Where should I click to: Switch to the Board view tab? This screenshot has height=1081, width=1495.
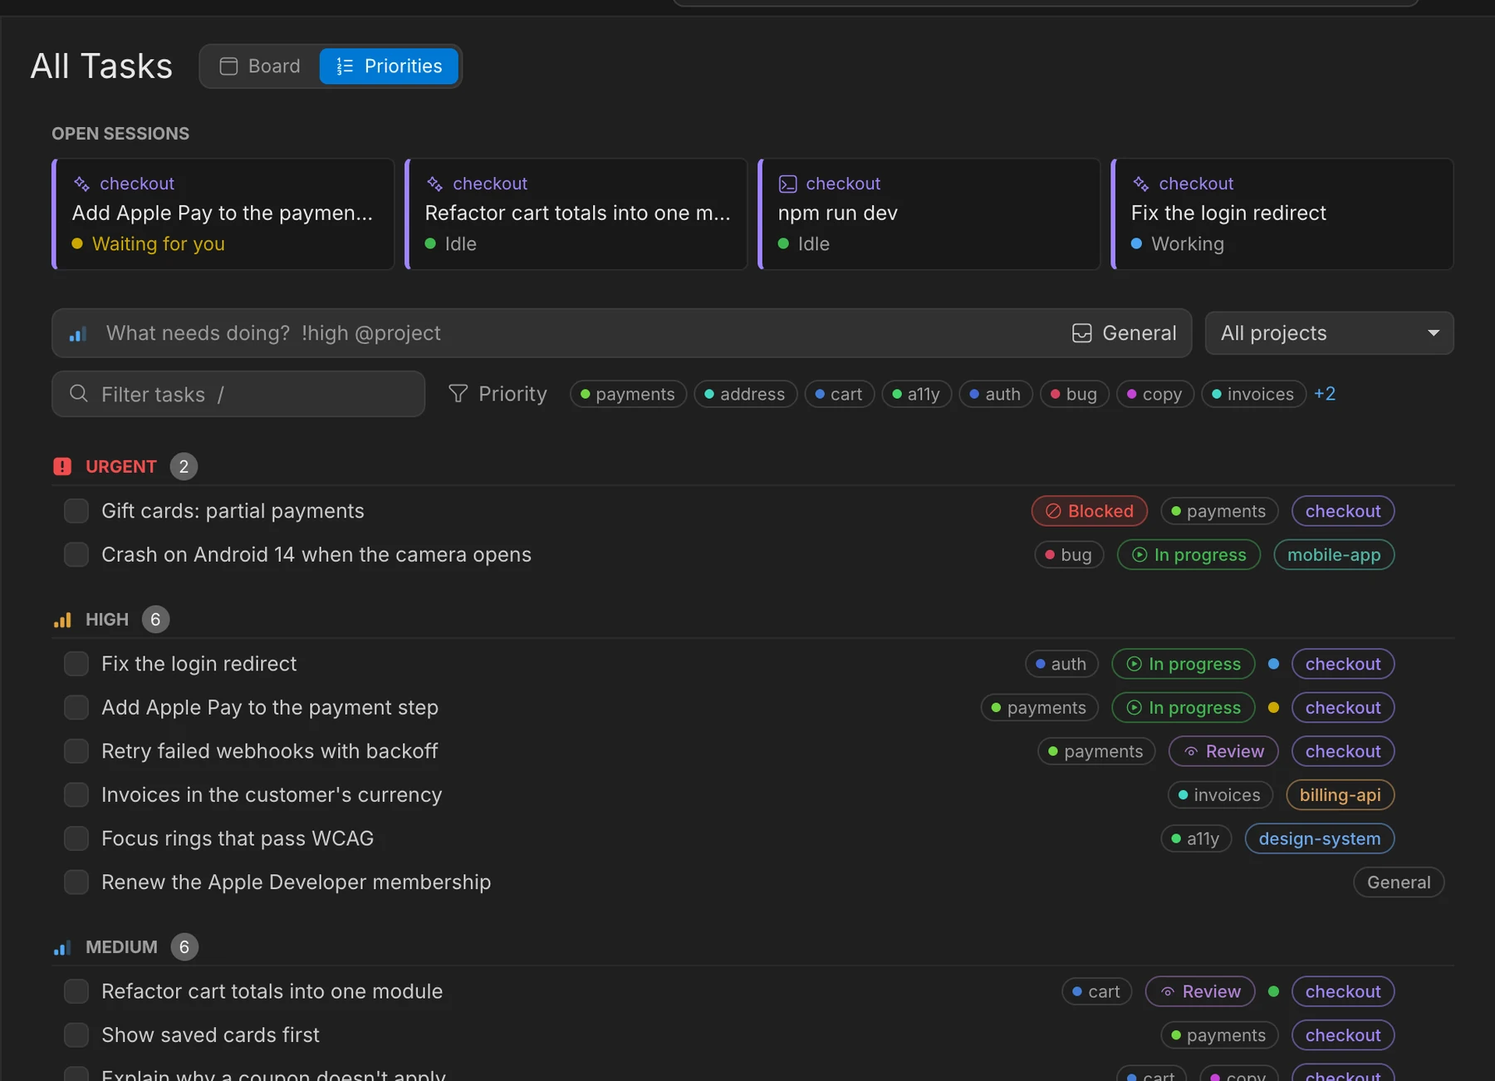(x=260, y=66)
